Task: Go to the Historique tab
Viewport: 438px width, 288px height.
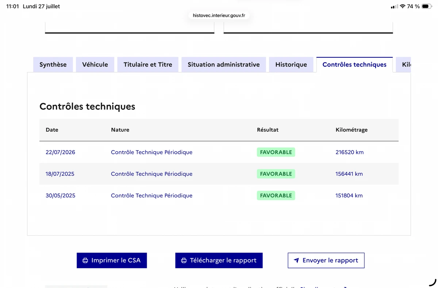Action: click(x=291, y=65)
